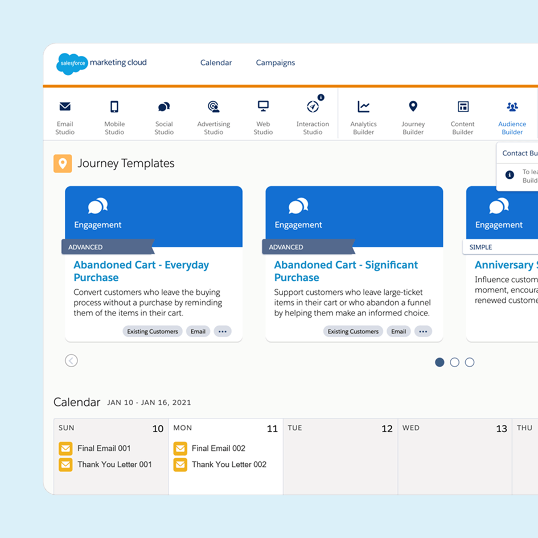Open Abandoned Cart - Everyday Purchase template
The width and height of the screenshot is (538, 538).
pyautogui.click(x=141, y=271)
